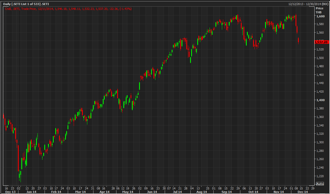Click the bold 1,400 price axis label
Screen dimensions: 330x194
click(x=320, y=100)
